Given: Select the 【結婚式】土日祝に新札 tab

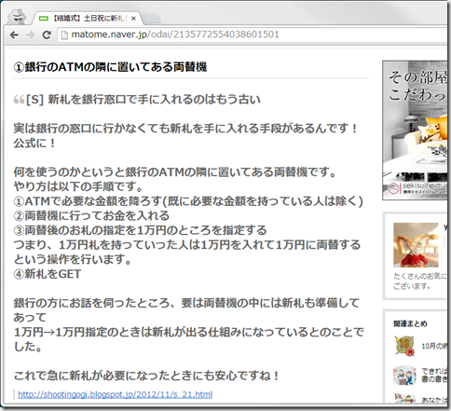Looking at the screenshot, I should click(88, 19).
